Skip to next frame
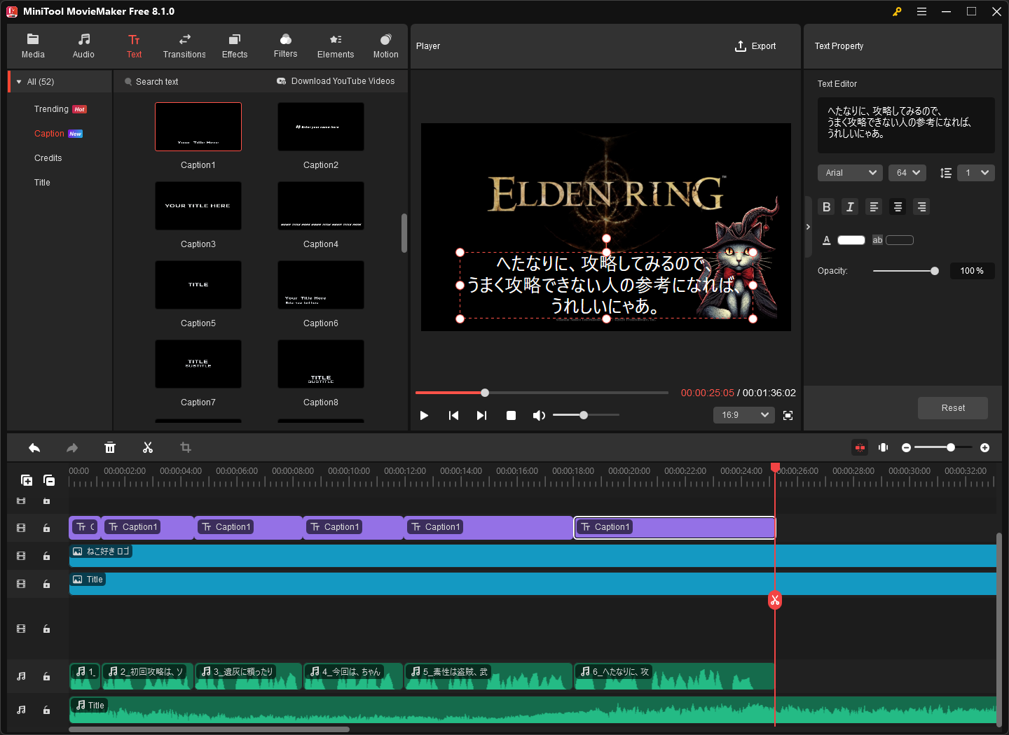 (x=481, y=416)
